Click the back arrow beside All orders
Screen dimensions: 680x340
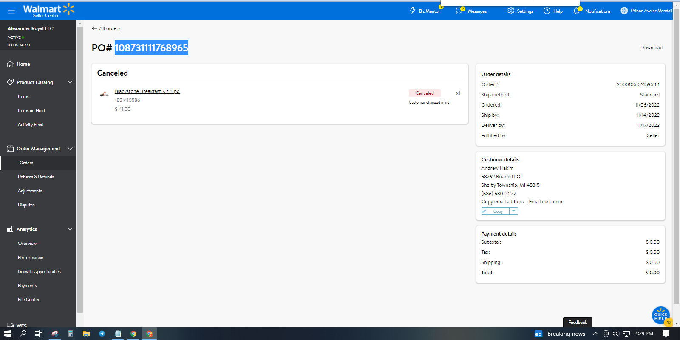click(x=94, y=28)
